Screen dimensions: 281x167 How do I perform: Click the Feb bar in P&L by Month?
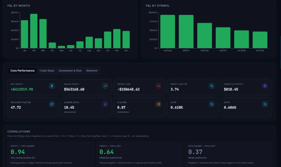(34, 31)
